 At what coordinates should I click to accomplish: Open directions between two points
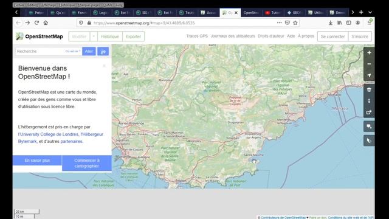[x=103, y=51]
